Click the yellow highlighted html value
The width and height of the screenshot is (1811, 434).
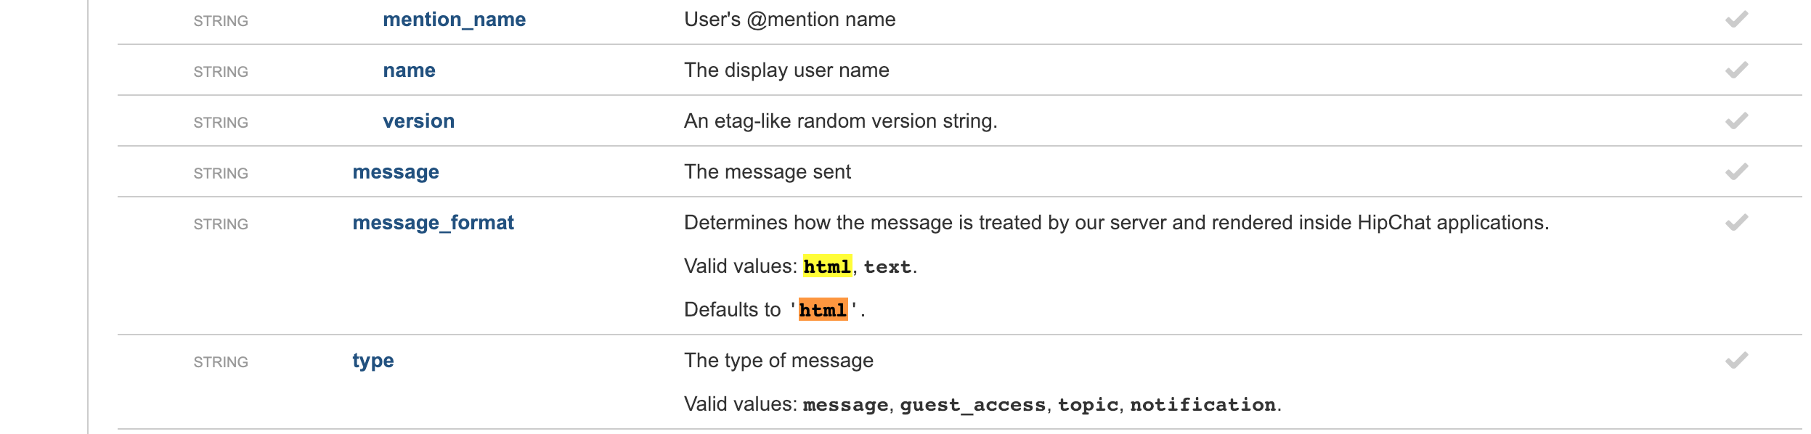coord(826,267)
